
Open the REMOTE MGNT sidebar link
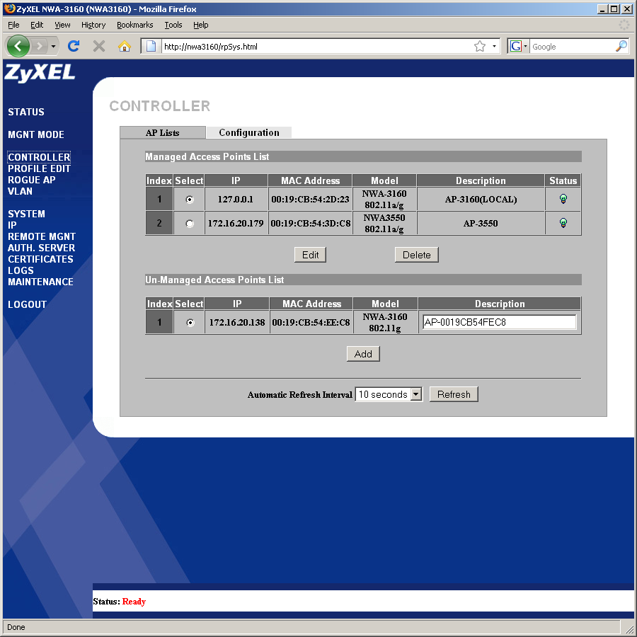click(42, 236)
